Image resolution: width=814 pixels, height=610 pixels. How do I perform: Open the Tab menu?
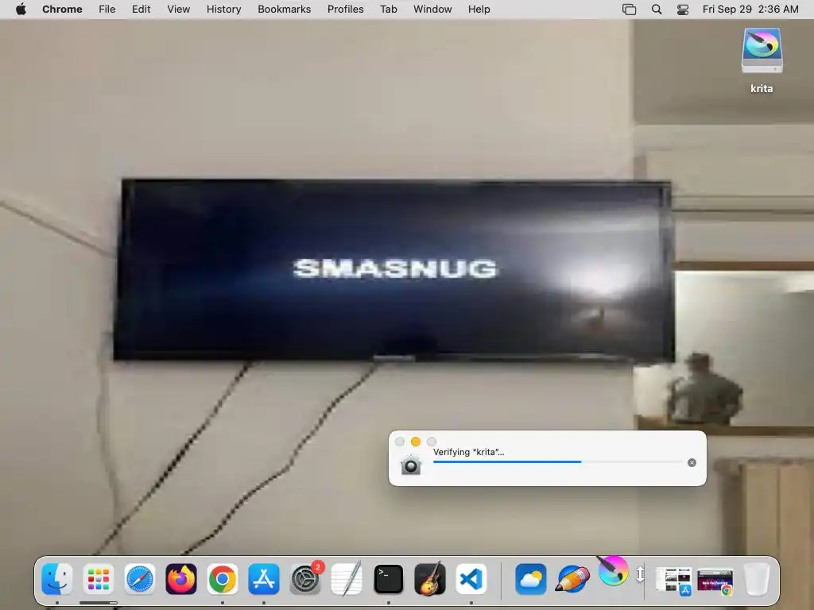pos(388,10)
